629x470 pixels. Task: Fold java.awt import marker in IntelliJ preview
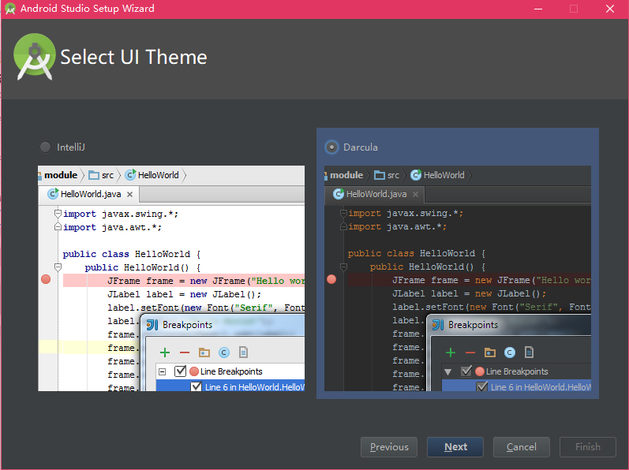58,227
